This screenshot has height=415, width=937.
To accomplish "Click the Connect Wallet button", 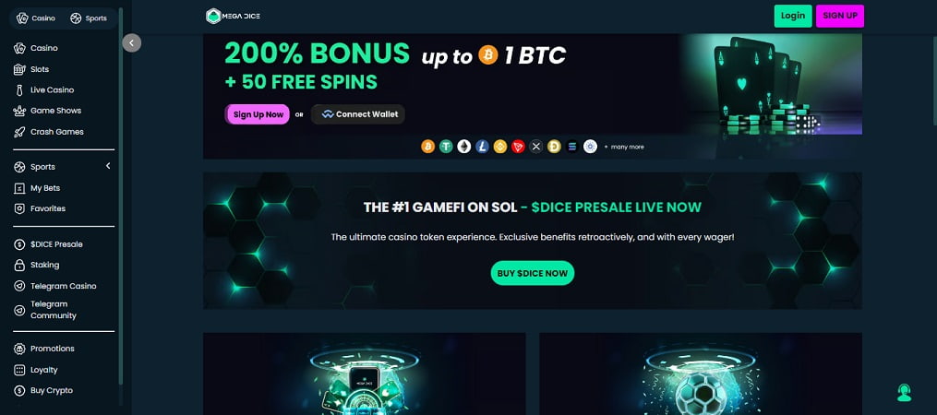I will (358, 114).
